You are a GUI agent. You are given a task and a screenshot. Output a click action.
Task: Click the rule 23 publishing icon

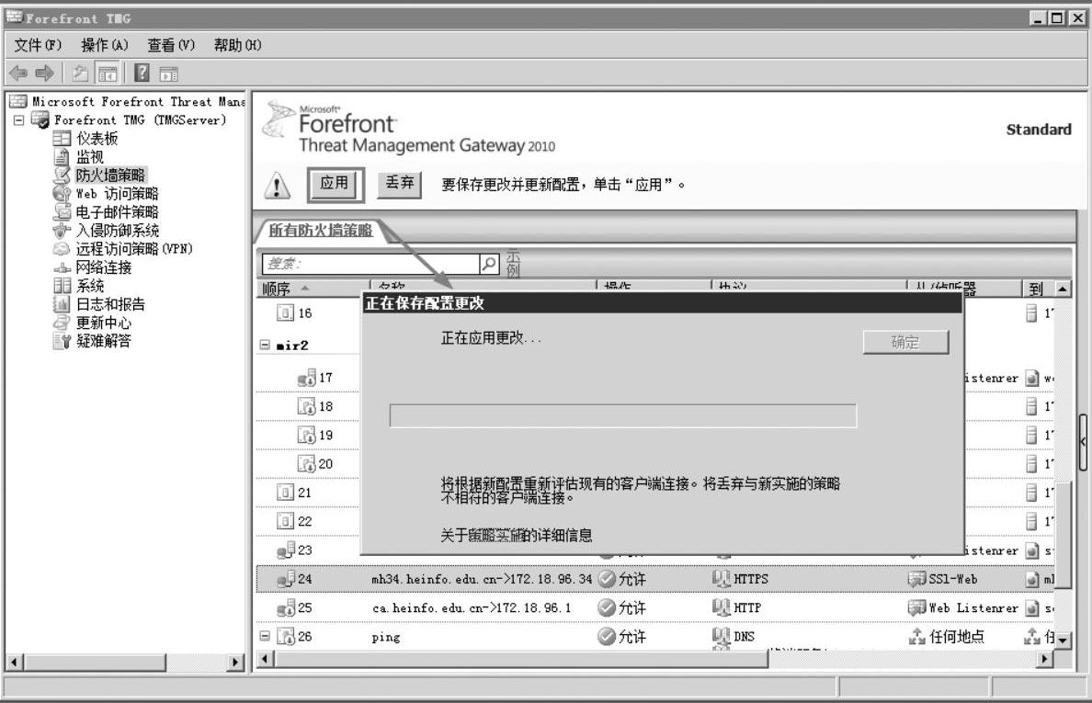[x=286, y=550]
